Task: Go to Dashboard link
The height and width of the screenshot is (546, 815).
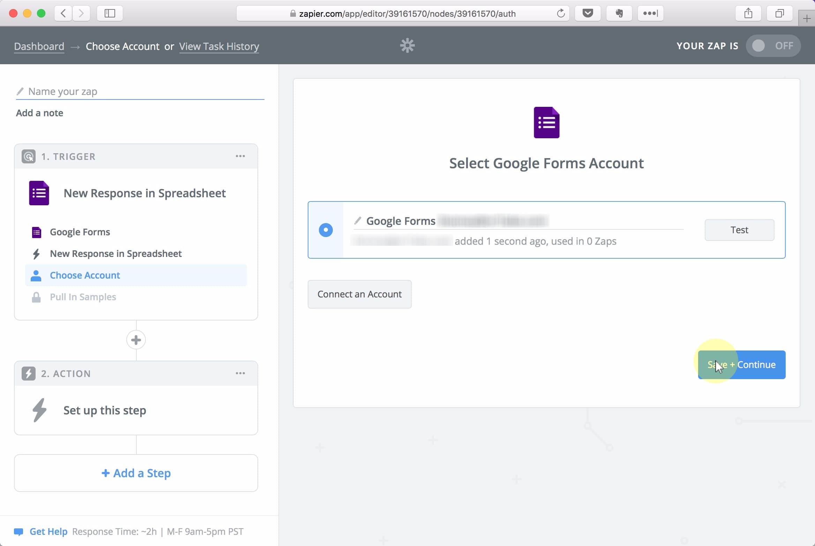Action: (x=39, y=46)
